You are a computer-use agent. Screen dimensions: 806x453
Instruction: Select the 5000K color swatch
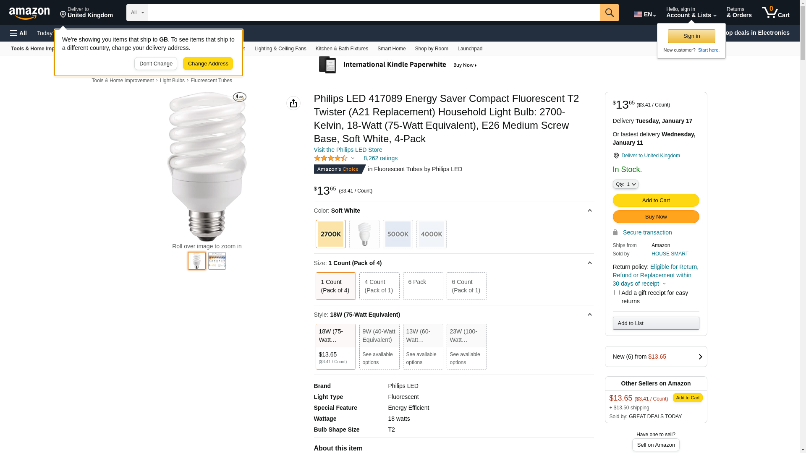click(398, 234)
